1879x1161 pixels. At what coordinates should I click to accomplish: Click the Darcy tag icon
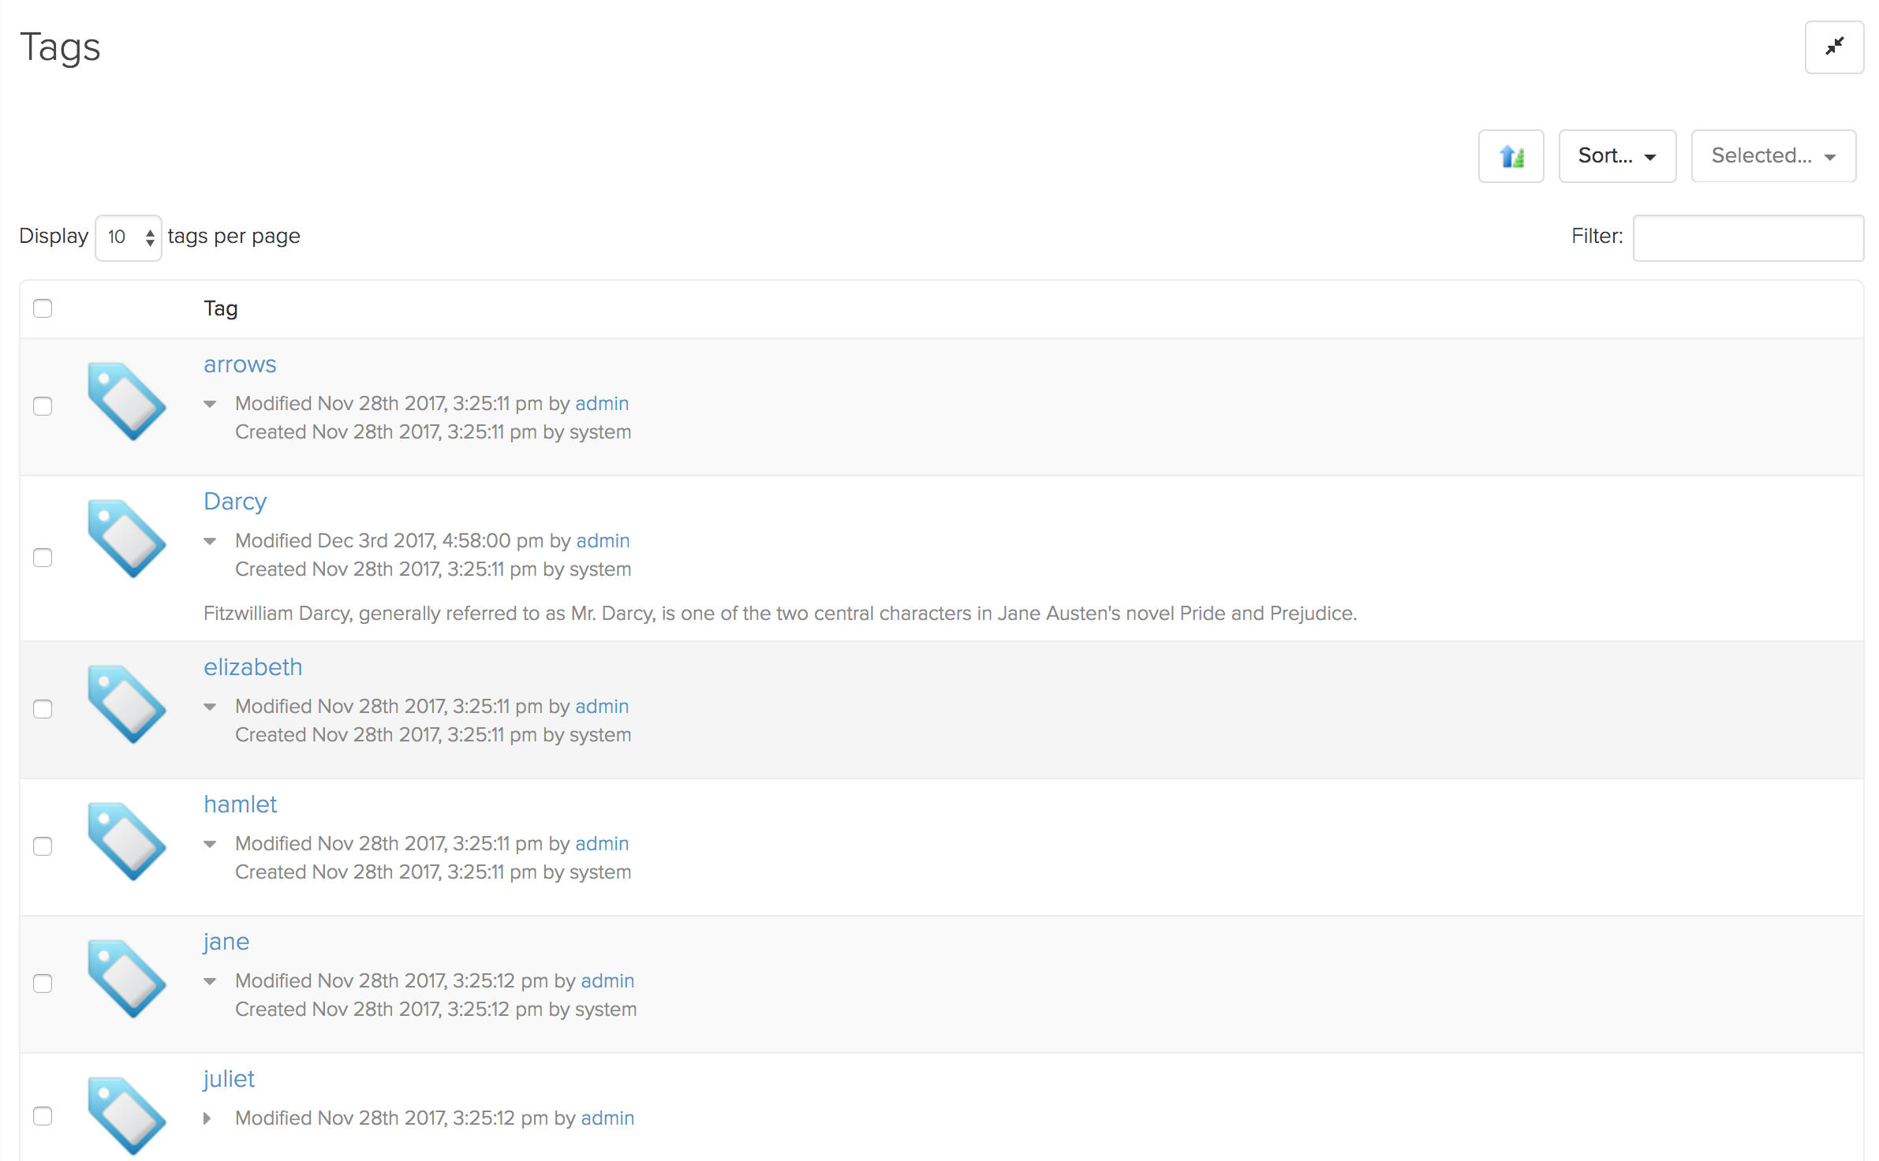[x=126, y=539]
